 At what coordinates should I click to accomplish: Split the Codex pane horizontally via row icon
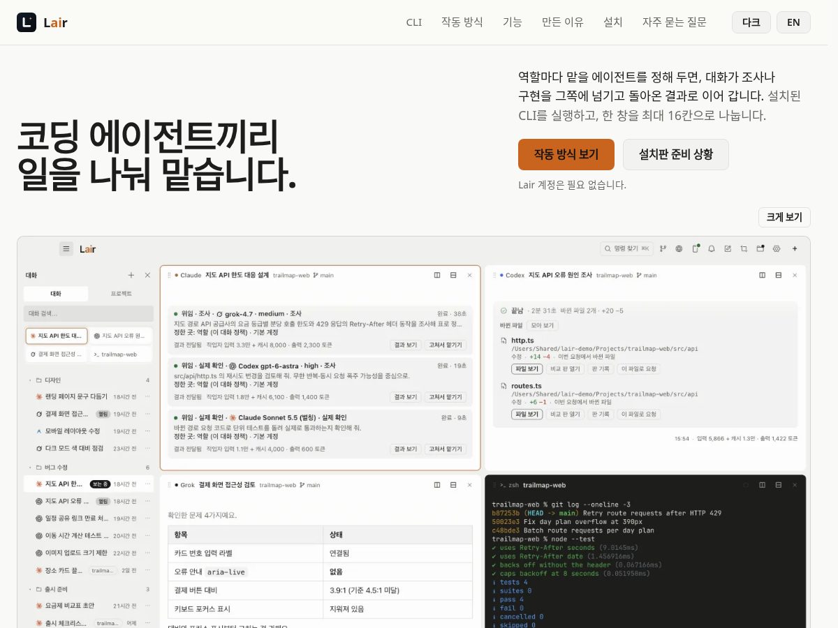click(x=779, y=275)
